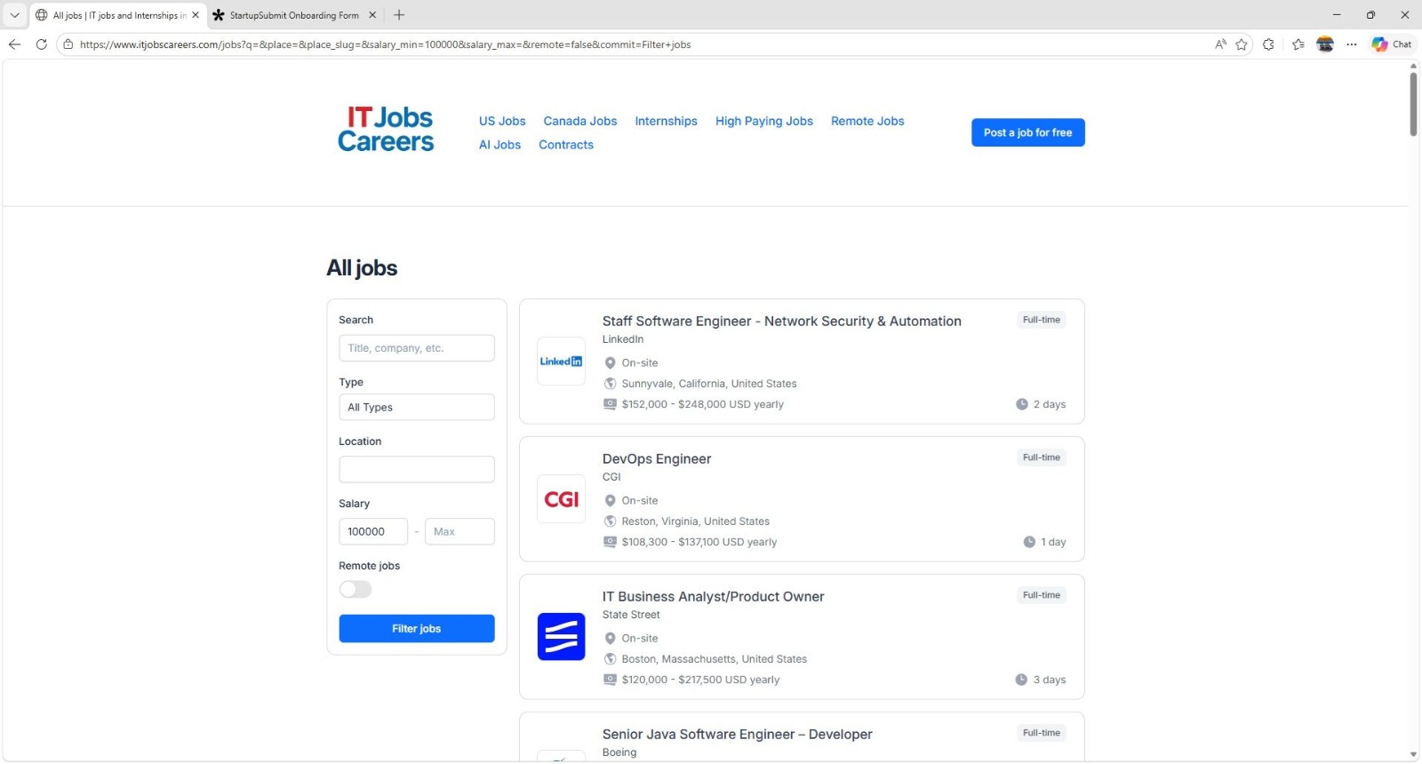Expand the tab list chevron in the browser
Image resolution: width=1422 pixels, height=764 pixels.
(x=14, y=15)
